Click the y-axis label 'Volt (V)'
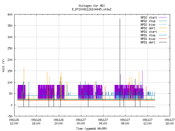The width and height of the screenshot is (175, 131). tap(3, 65)
